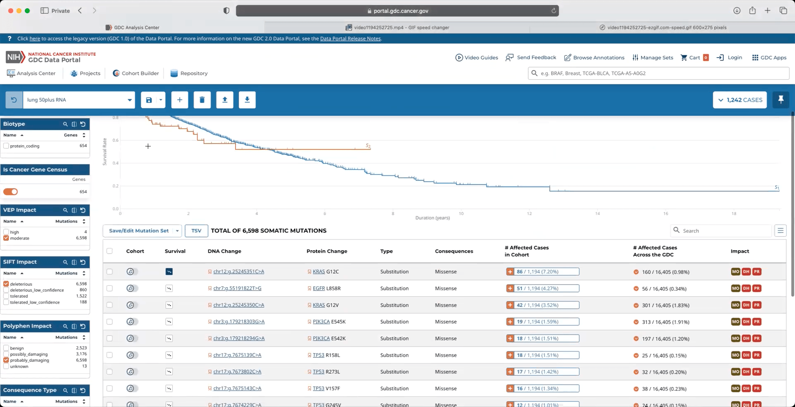Reset the SIFT Impact filter
This screenshot has width=795, height=407.
[x=83, y=262]
